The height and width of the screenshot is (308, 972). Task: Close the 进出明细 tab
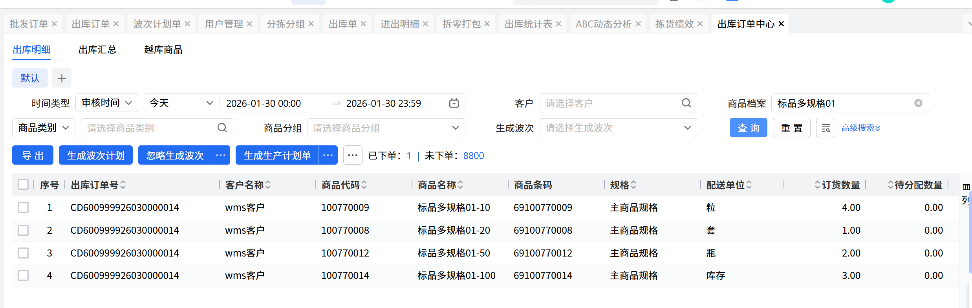click(425, 24)
